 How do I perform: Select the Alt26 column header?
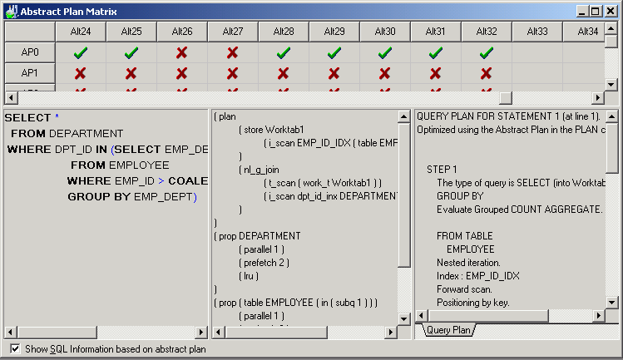182,32
